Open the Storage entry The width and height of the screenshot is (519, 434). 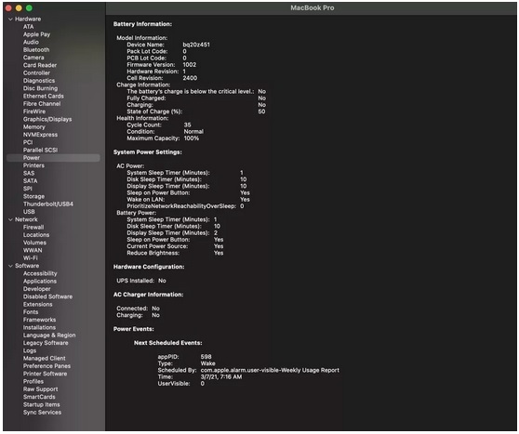[x=33, y=196]
